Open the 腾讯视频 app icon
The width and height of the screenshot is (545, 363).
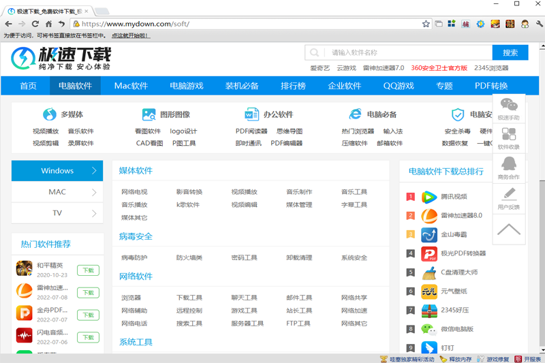coord(429,197)
